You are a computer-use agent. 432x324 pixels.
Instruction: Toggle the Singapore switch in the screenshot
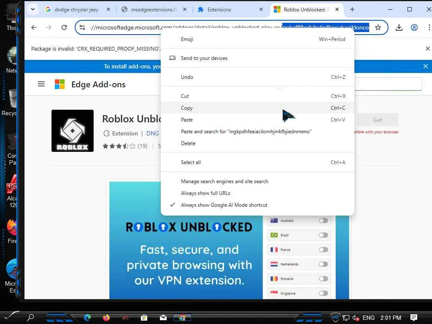click(324, 294)
